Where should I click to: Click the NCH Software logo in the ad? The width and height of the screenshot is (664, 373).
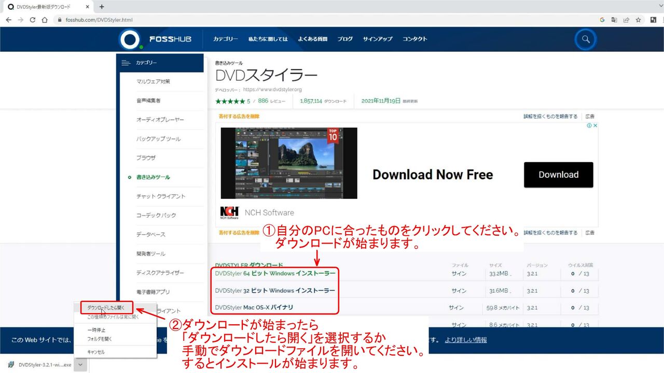click(229, 212)
